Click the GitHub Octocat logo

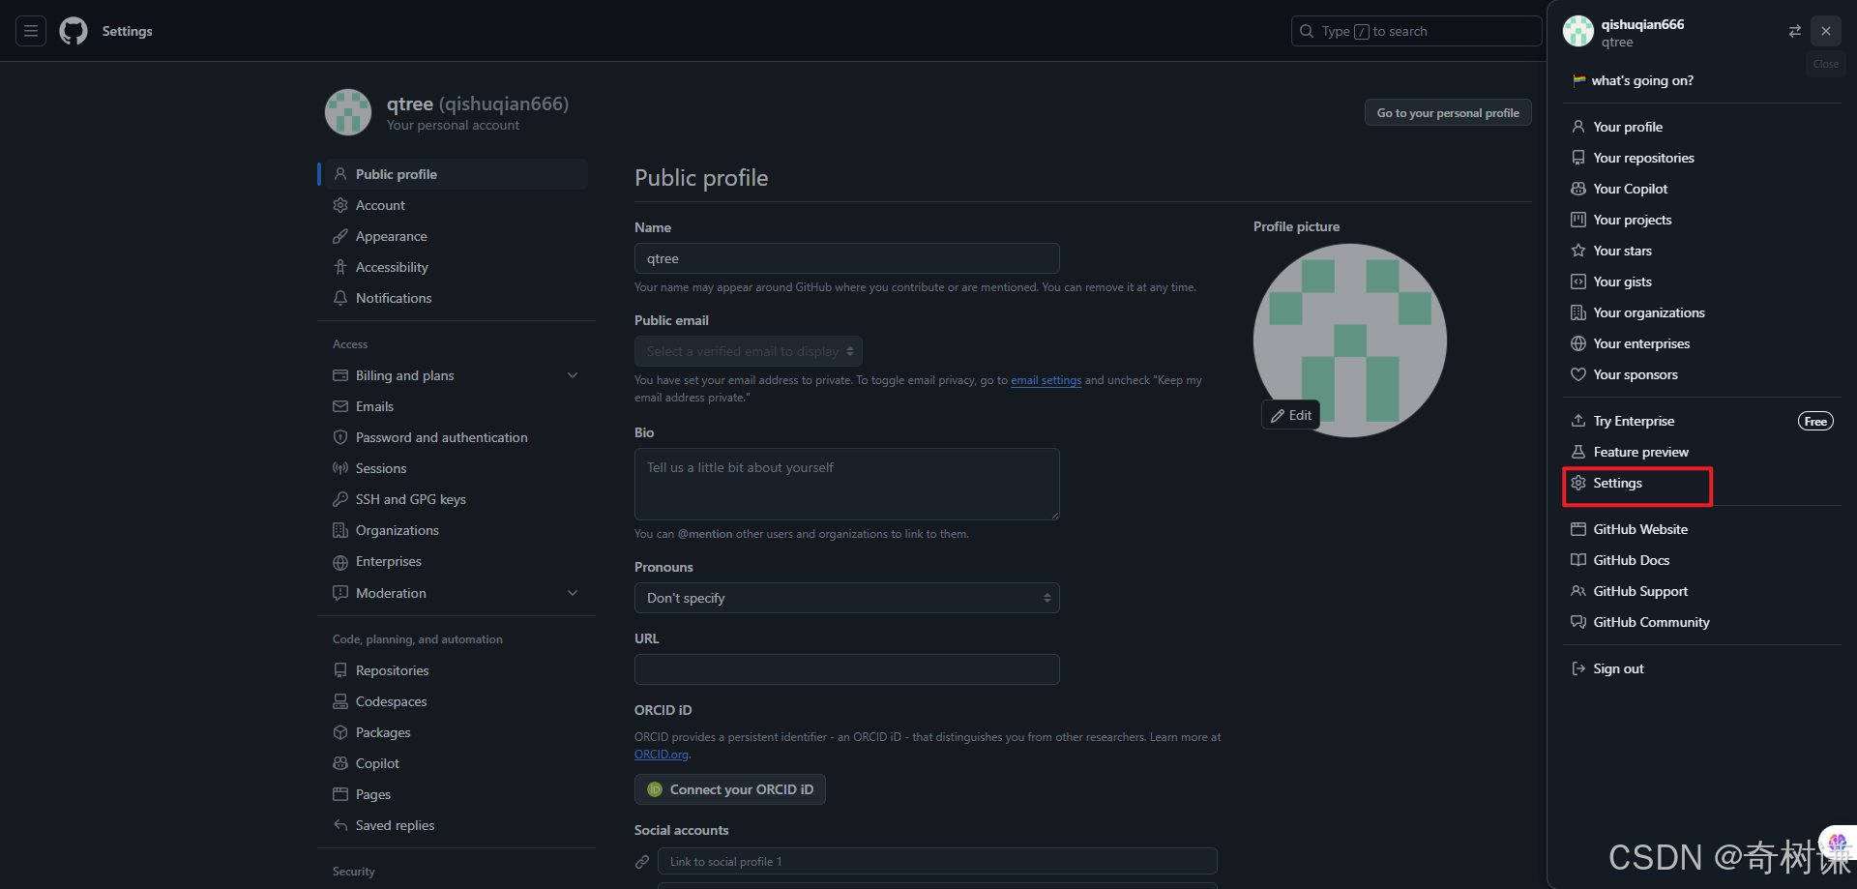coord(74,31)
